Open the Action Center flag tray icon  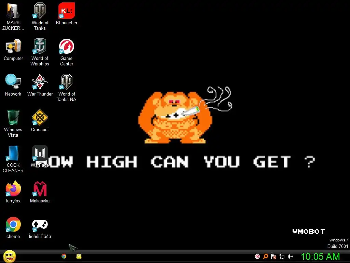point(274,256)
